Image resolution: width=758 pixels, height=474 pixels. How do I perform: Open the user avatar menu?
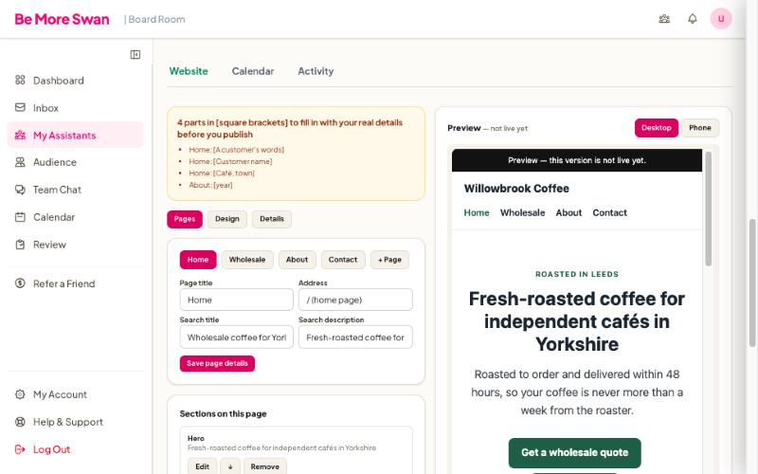721,19
